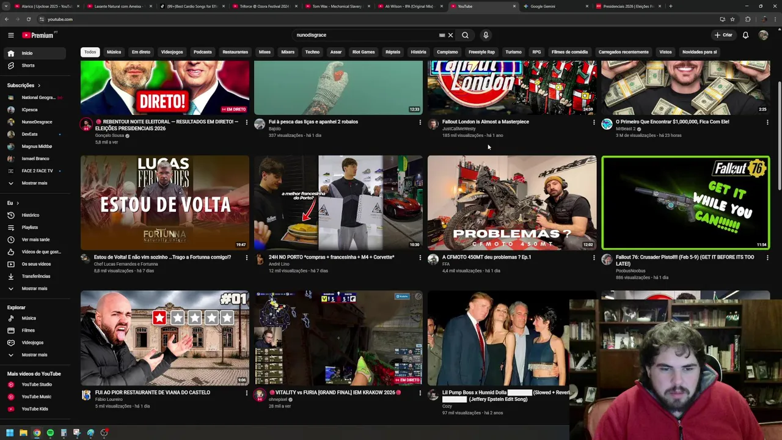Open options menu for Fallout 76 Crusader Pistol video

click(x=767, y=258)
